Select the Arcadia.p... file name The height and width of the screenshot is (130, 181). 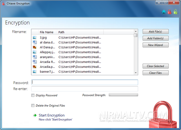pos(47,67)
